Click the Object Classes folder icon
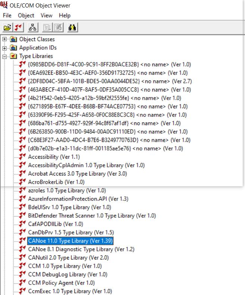Viewport: 245px width, 295px height. coord(13,39)
